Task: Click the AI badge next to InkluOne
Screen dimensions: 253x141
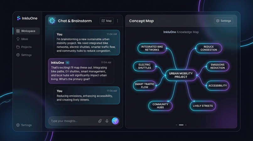Action: (67, 63)
